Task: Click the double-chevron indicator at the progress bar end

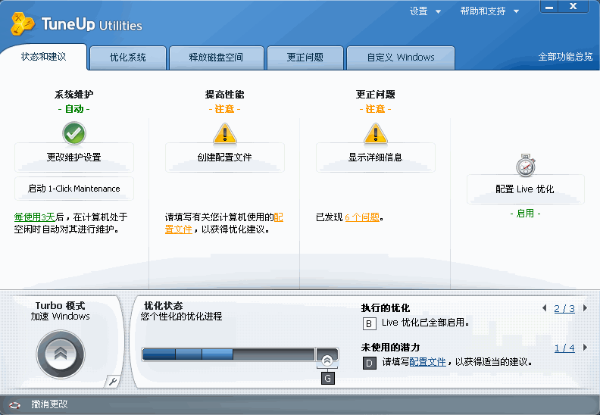Action: point(327,360)
